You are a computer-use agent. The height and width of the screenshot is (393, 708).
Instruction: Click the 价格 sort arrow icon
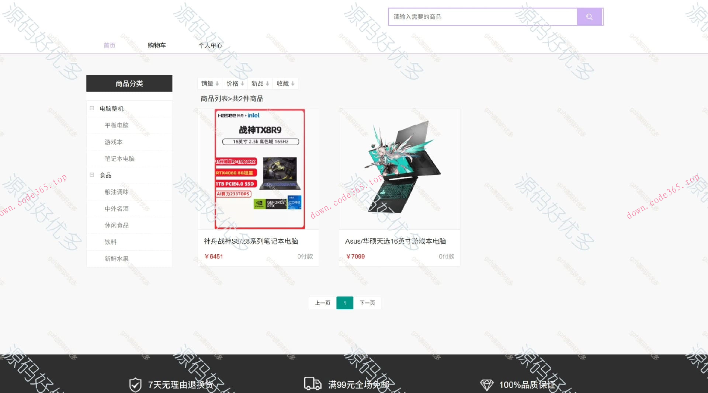243,83
